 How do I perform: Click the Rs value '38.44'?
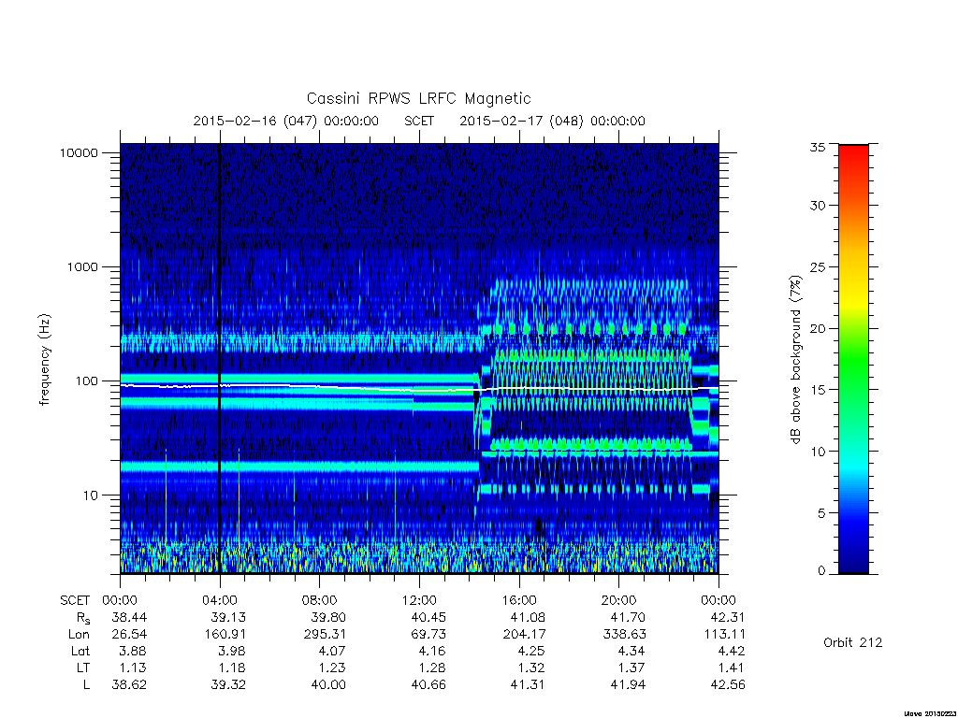click(129, 617)
